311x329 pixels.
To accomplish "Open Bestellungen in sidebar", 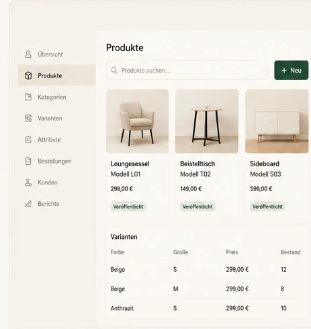I will 57,161.
